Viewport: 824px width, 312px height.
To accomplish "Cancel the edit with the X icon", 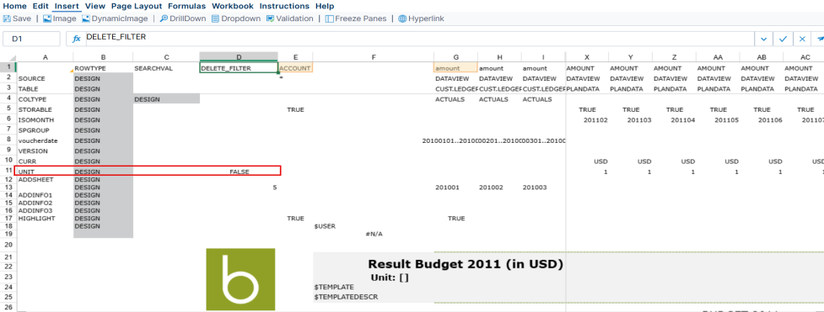I will tap(802, 39).
